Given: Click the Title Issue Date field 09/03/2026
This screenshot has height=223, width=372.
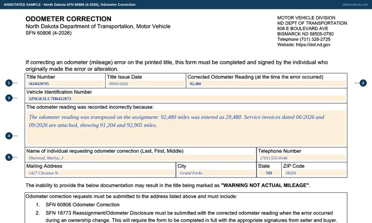Looking at the screenshot, I should (x=146, y=84).
